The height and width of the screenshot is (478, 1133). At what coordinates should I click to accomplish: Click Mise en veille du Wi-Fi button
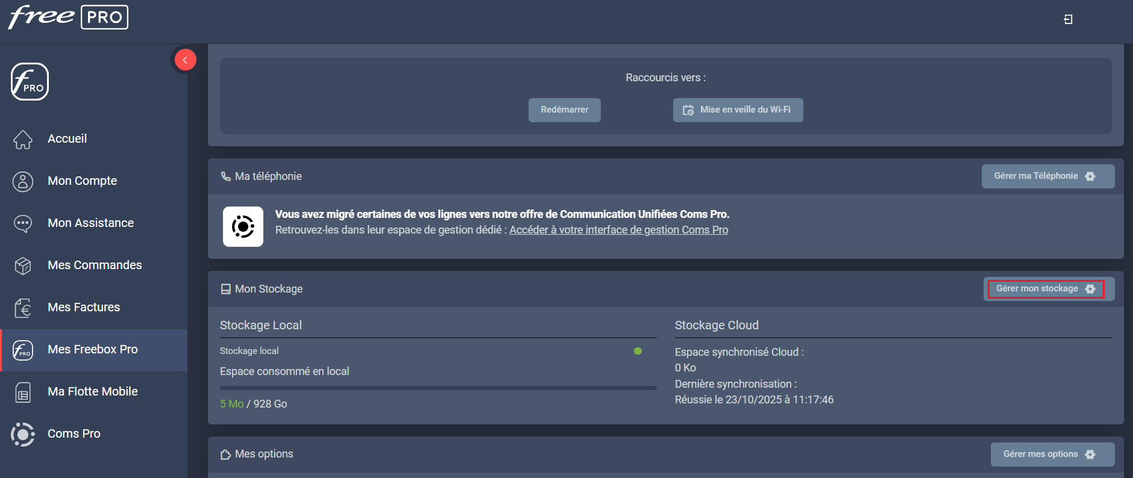pos(738,110)
